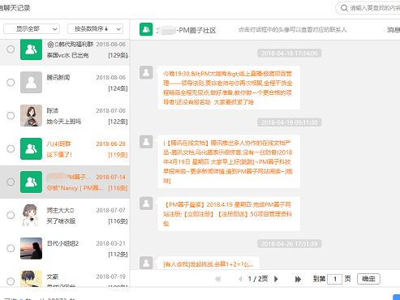Click the search magnifier icon

pyautogui.click(x=344, y=8)
